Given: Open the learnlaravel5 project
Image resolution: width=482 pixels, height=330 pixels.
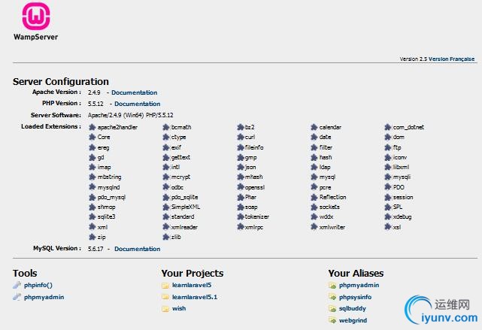Looking at the screenshot, I should point(192,285).
